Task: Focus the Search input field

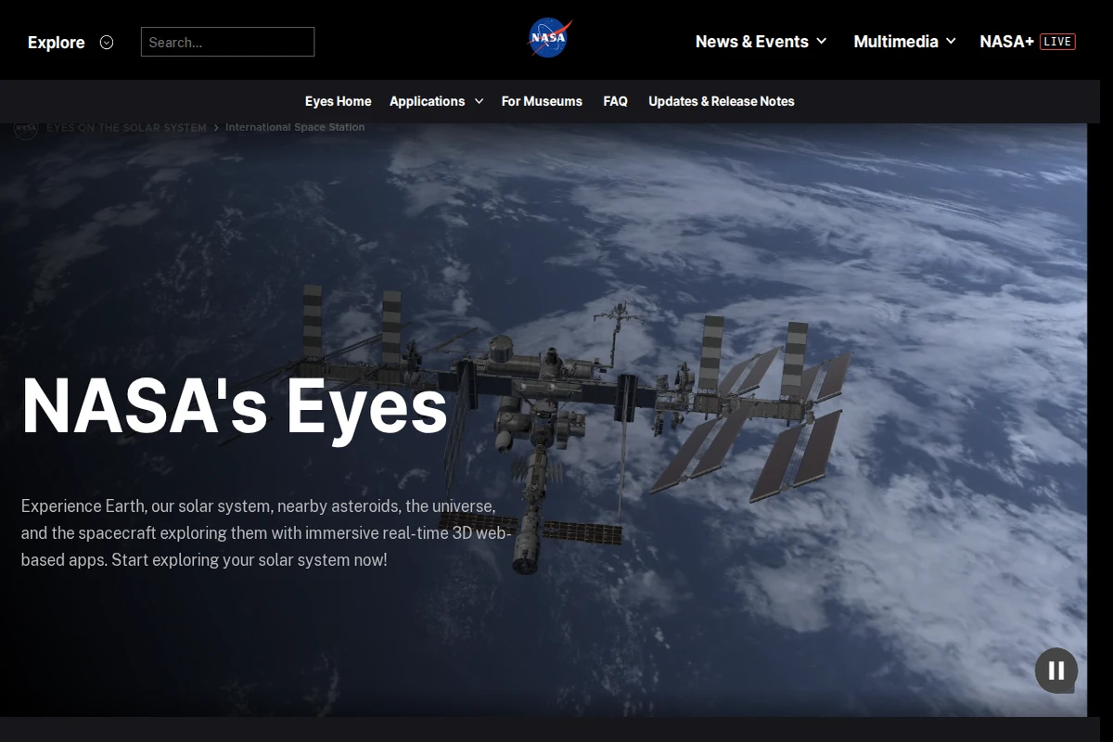Action: click(227, 42)
